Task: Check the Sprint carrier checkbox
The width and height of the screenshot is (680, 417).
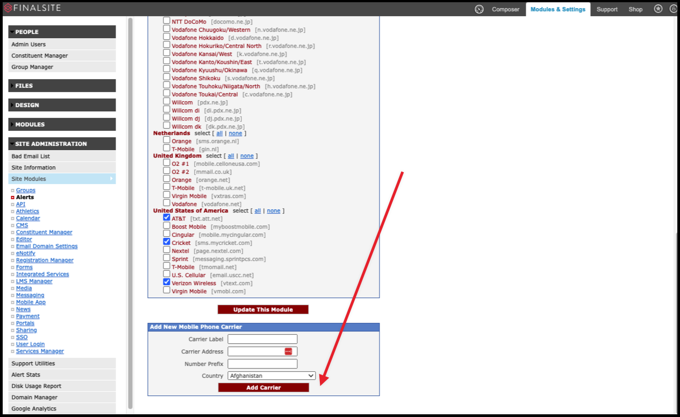Action: (167, 258)
